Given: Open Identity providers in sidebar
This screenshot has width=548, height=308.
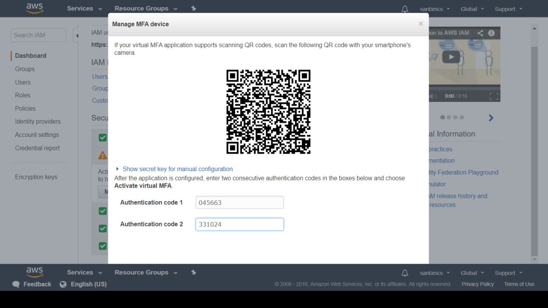Looking at the screenshot, I should 38,122.
